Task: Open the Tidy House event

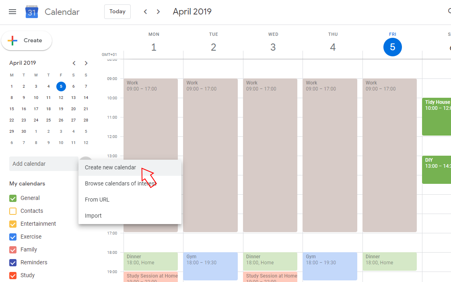Action: pos(437,117)
